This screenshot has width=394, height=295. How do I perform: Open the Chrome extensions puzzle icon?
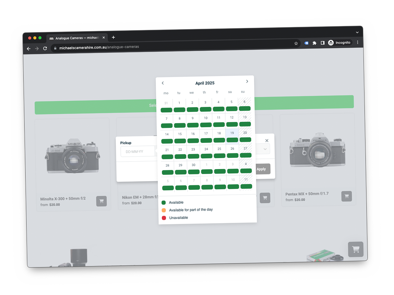[314, 43]
